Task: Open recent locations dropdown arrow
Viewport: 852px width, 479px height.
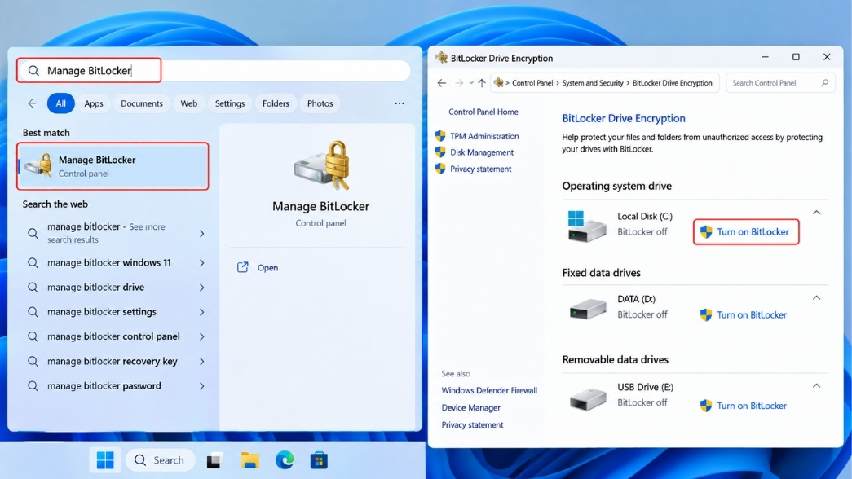Action: point(471,83)
